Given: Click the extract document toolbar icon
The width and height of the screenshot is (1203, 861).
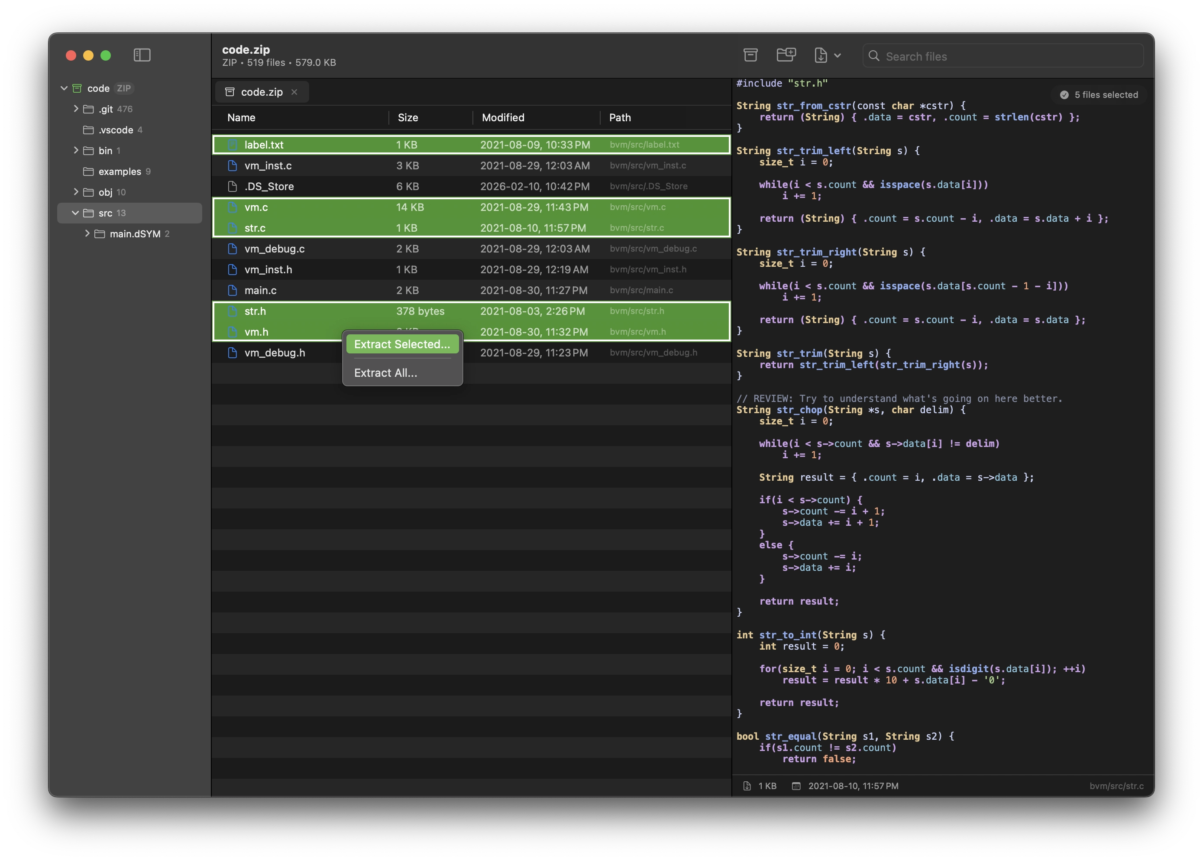Looking at the screenshot, I should pyautogui.click(x=820, y=55).
